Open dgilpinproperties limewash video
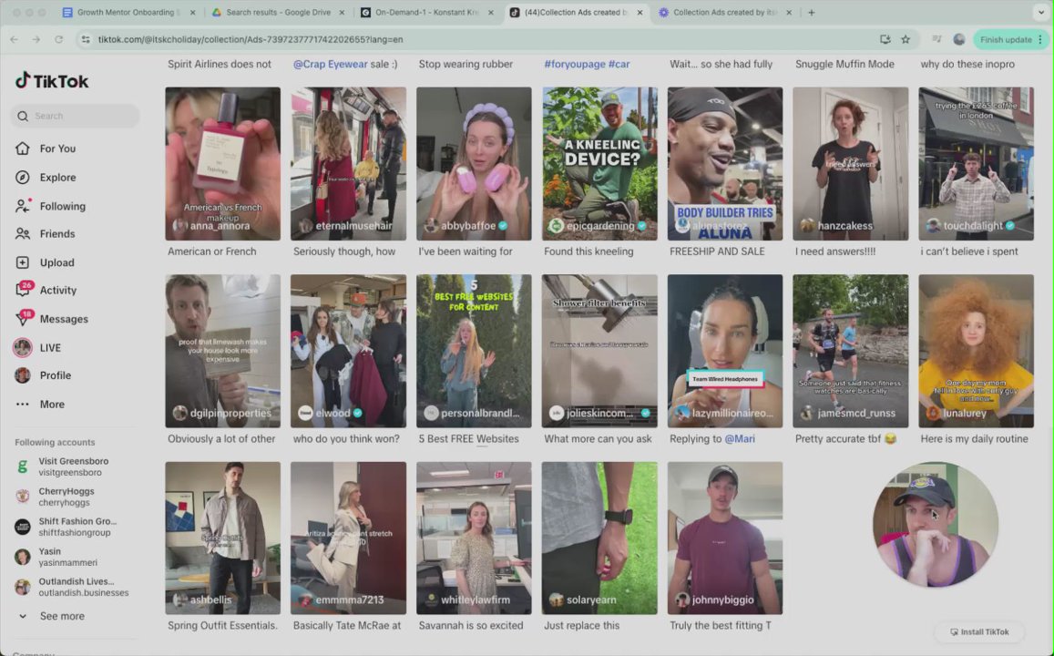1054x656 pixels. [x=222, y=351]
